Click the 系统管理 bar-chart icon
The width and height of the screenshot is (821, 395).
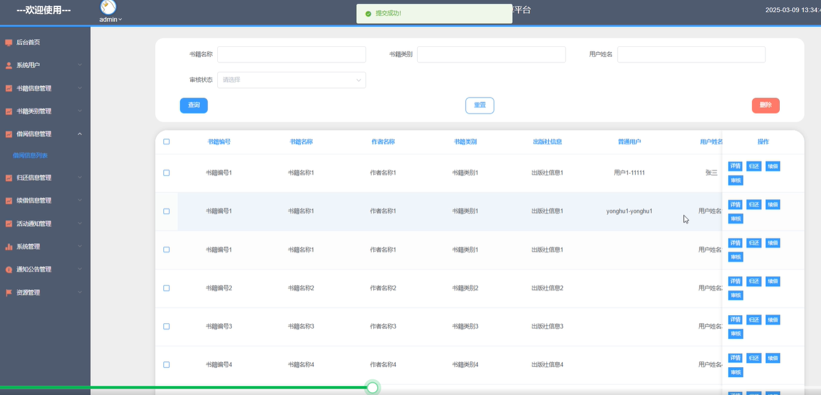pos(9,247)
